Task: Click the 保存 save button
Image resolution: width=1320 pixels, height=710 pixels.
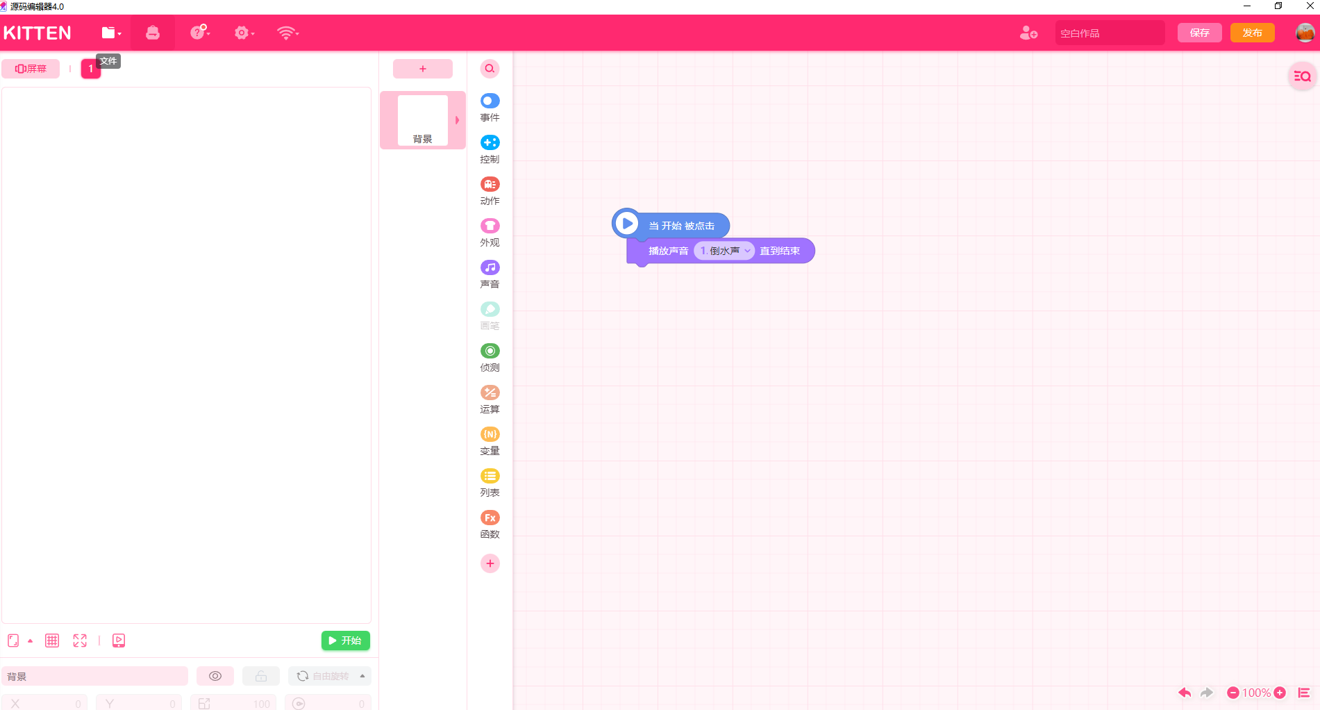Action: 1199,33
